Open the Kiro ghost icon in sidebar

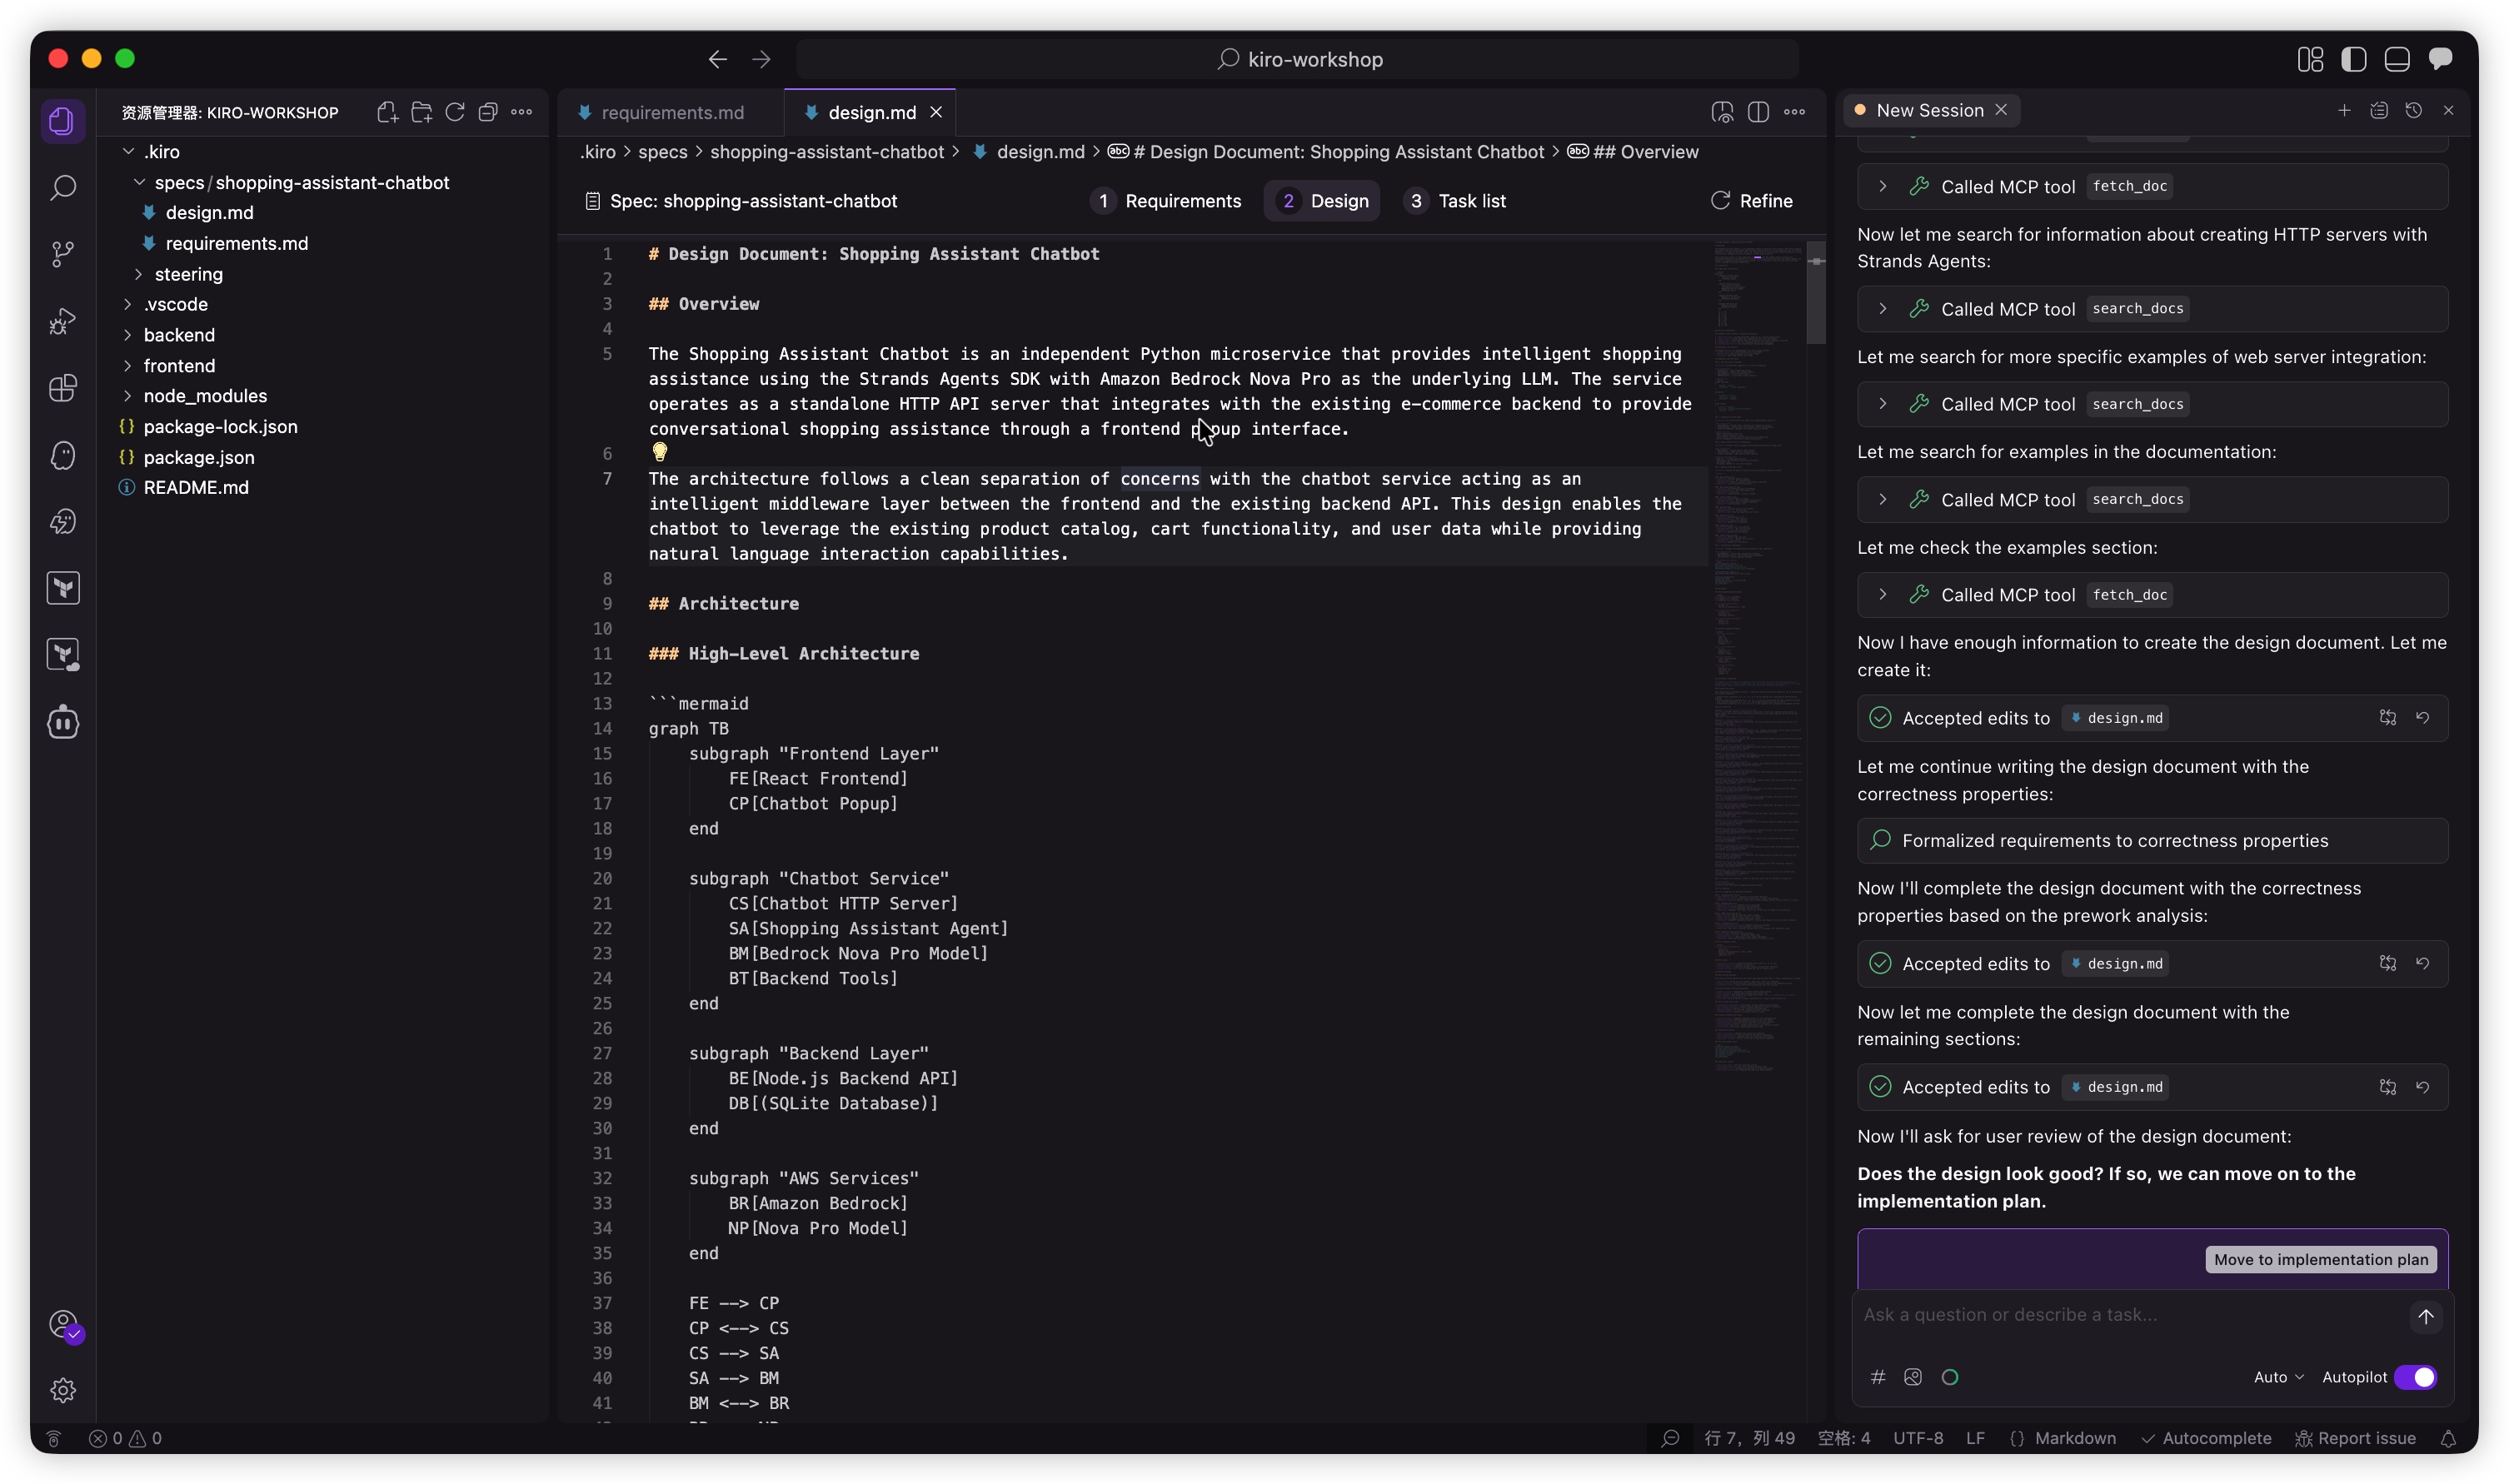(x=63, y=455)
